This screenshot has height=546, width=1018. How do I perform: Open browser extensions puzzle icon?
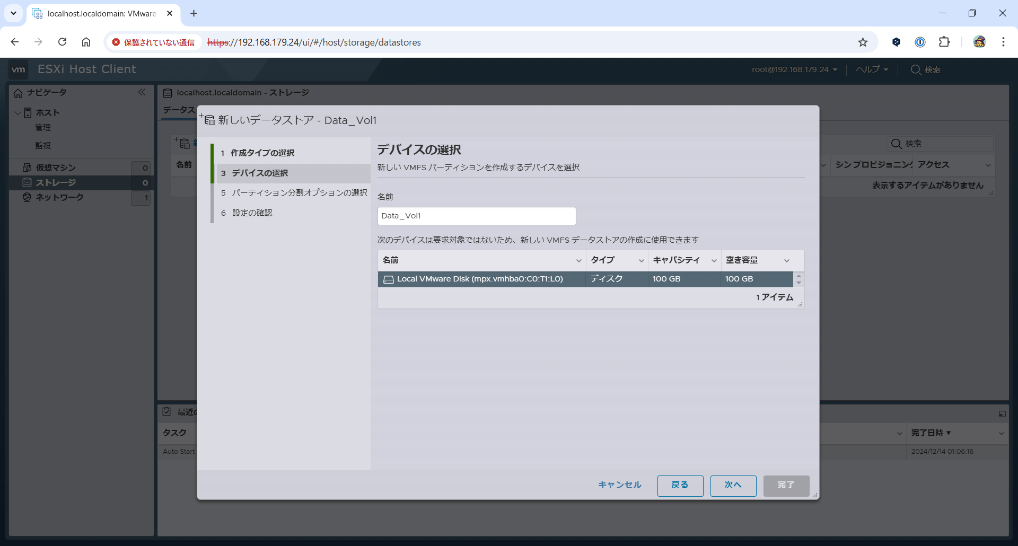(x=944, y=42)
